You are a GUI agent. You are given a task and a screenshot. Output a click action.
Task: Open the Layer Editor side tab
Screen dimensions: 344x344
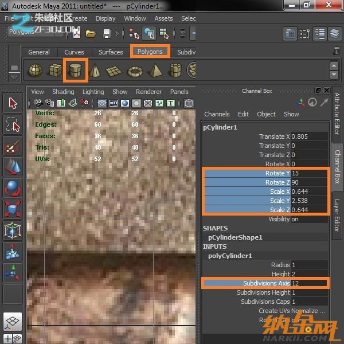pyautogui.click(x=337, y=216)
